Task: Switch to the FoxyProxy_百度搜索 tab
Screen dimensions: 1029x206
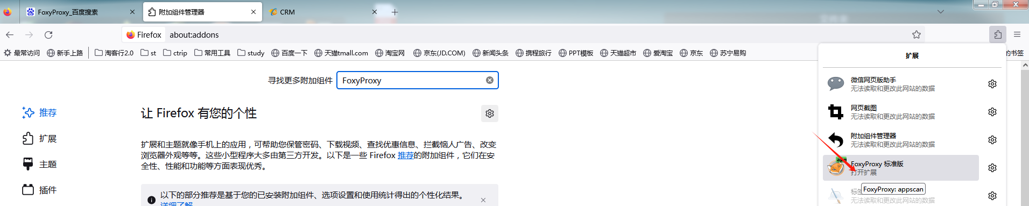Action: [81, 12]
